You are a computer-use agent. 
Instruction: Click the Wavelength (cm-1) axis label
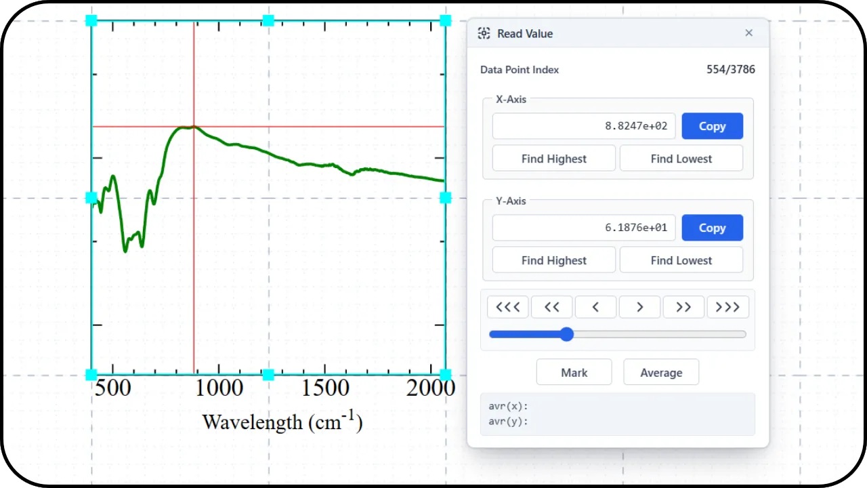coord(282,421)
